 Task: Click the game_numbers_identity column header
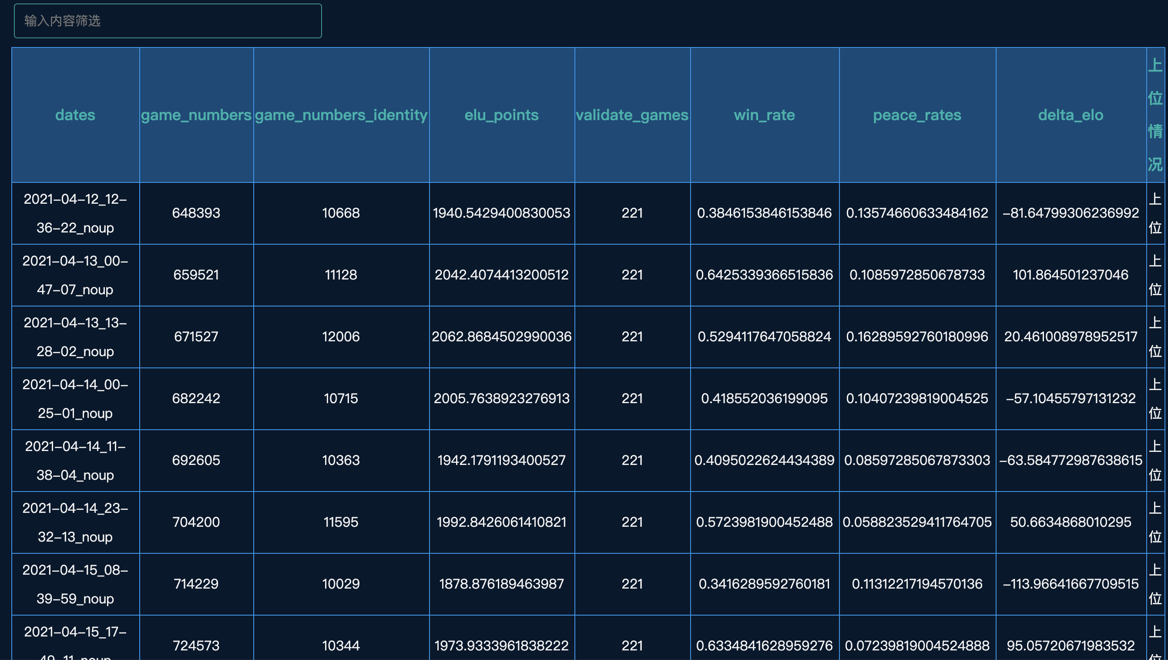tap(341, 115)
